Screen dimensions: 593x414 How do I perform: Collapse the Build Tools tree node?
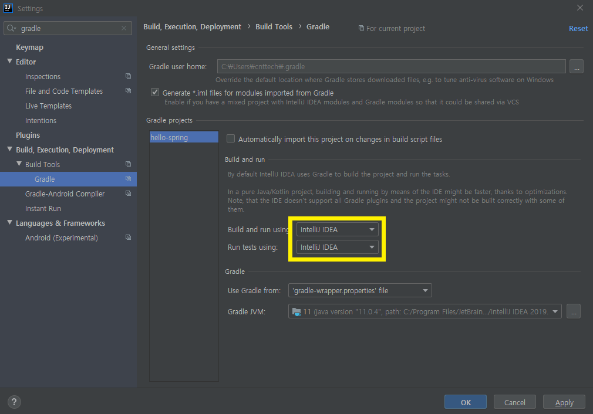19,164
